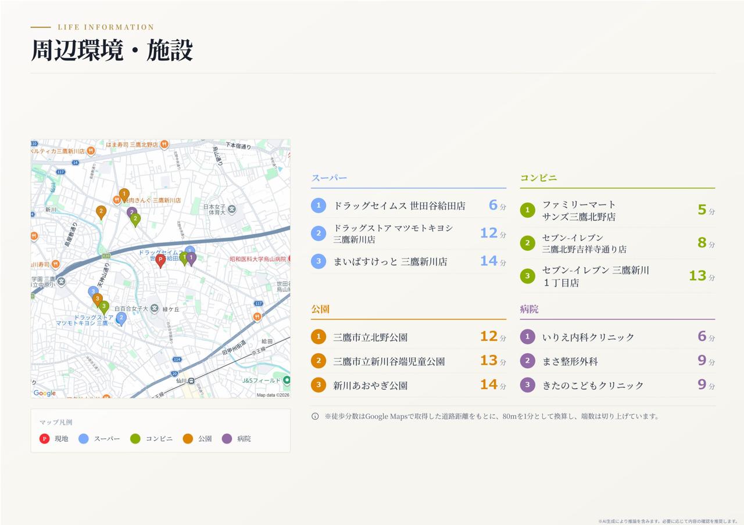Screen dimensions: 744x525
Task: Click the LIFE INFORMATION label above the title
Action: [x=106, y=27]
